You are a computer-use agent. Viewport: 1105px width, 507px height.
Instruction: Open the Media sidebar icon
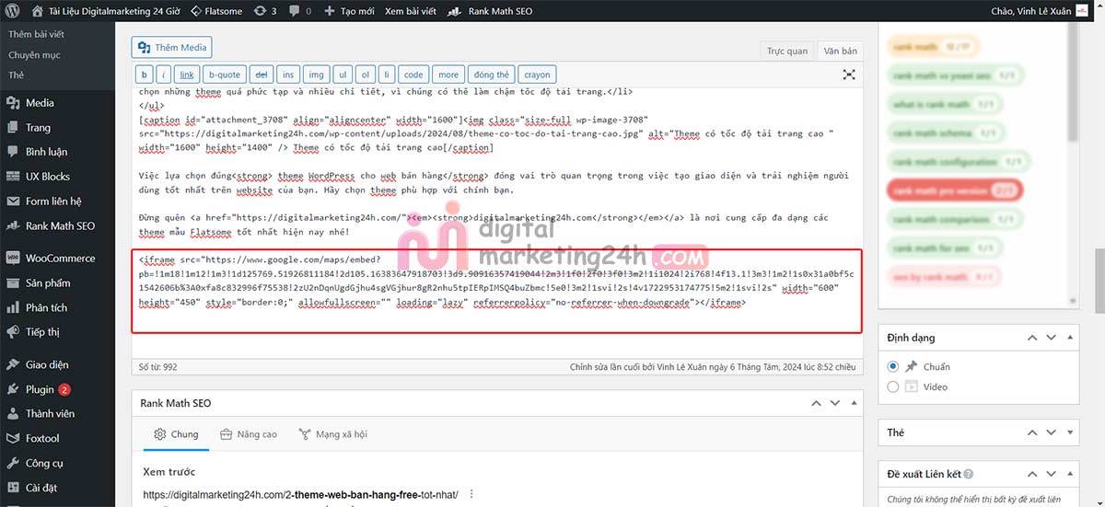pos(13,103)
